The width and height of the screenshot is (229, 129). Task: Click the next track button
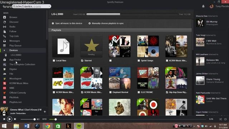[15, 119]
